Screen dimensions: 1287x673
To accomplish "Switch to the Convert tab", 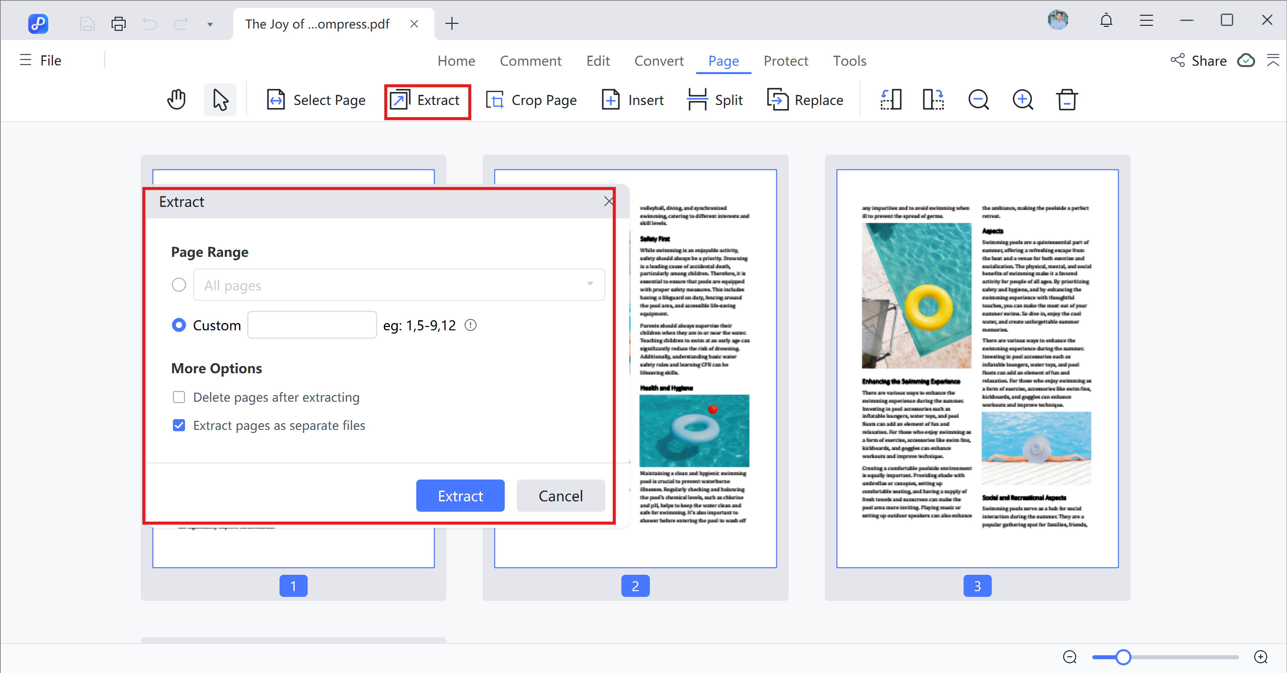I will pos(659,60).
